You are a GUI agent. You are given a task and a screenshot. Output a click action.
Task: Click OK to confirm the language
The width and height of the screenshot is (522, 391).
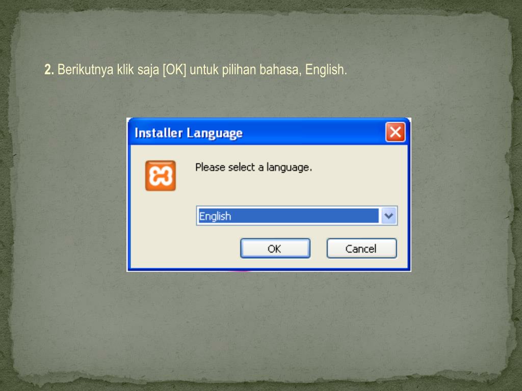click(275, 248)
